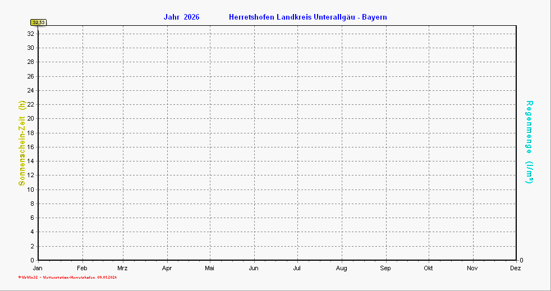Image resolution: width=551 pixels, height=291 pixels.
Task: Click the Sonnenschein-Zeit (h) axis label
Action: click(x=22, y=144)
